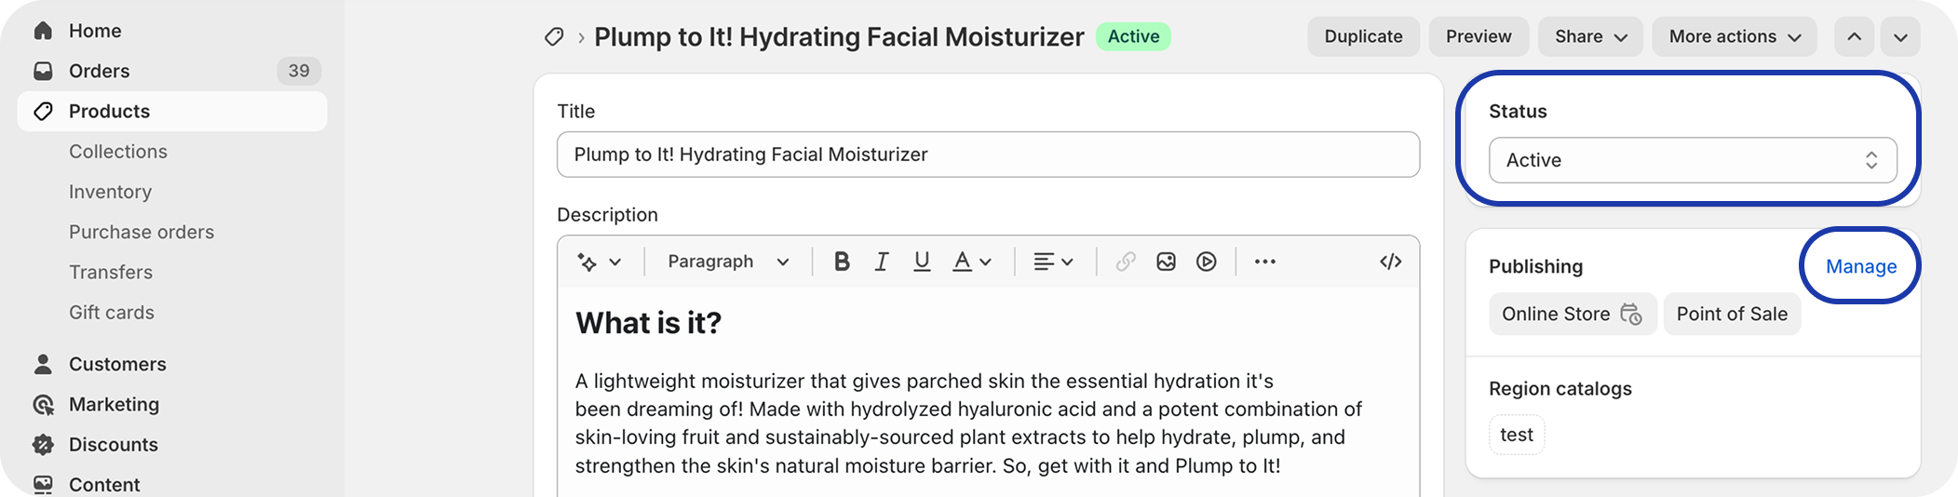
Task: Go to Content section
Action: (104, 485)
